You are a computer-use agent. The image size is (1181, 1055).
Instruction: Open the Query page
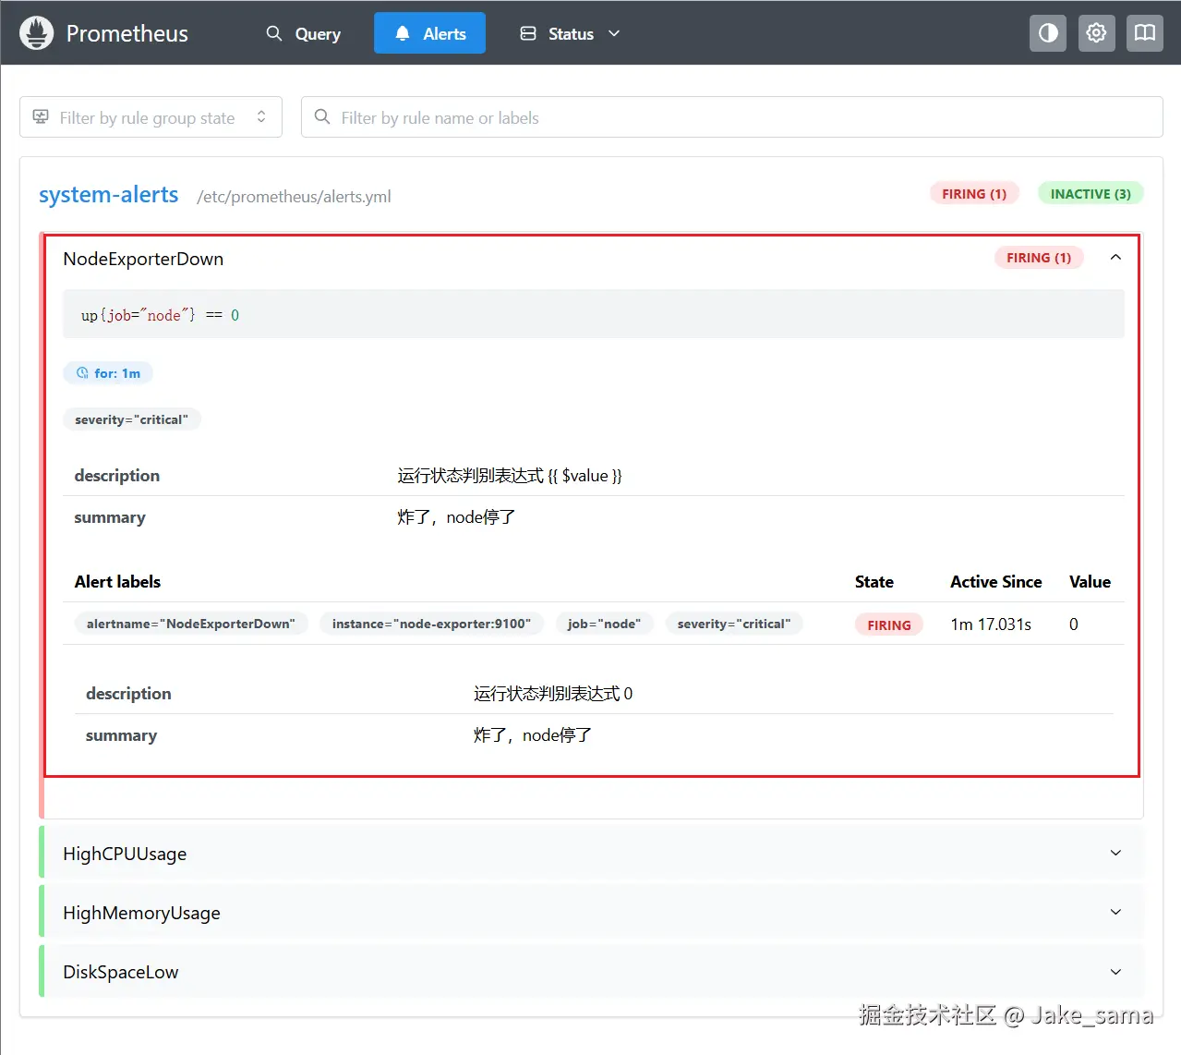304,33
